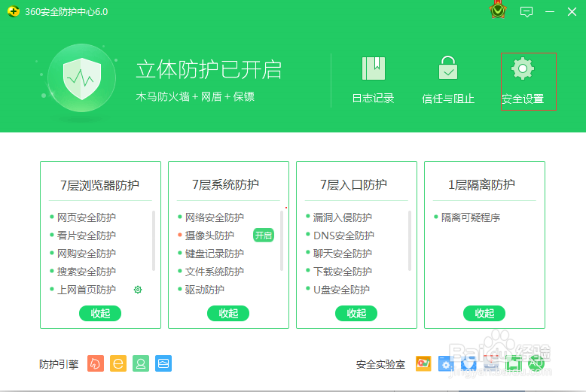Open the medical kit lab tool icon

[491, 363]
